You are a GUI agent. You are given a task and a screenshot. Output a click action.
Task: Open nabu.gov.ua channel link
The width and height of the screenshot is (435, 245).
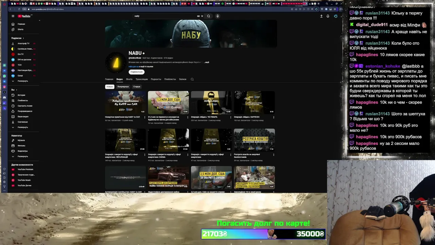[x=134, y=67]
